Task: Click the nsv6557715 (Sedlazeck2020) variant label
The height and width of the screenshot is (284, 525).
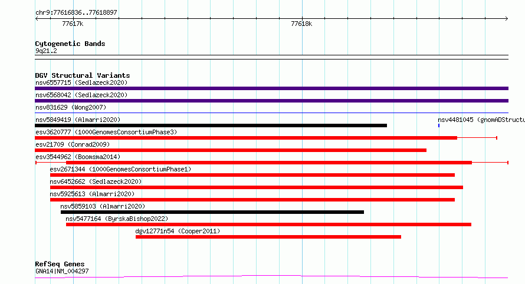Action: click(81, 82)
